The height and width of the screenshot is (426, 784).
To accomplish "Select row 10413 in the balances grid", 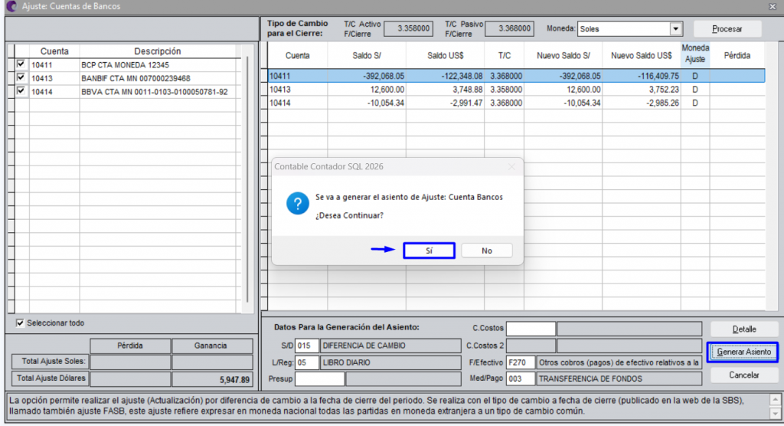I will [x=516, y=90].
